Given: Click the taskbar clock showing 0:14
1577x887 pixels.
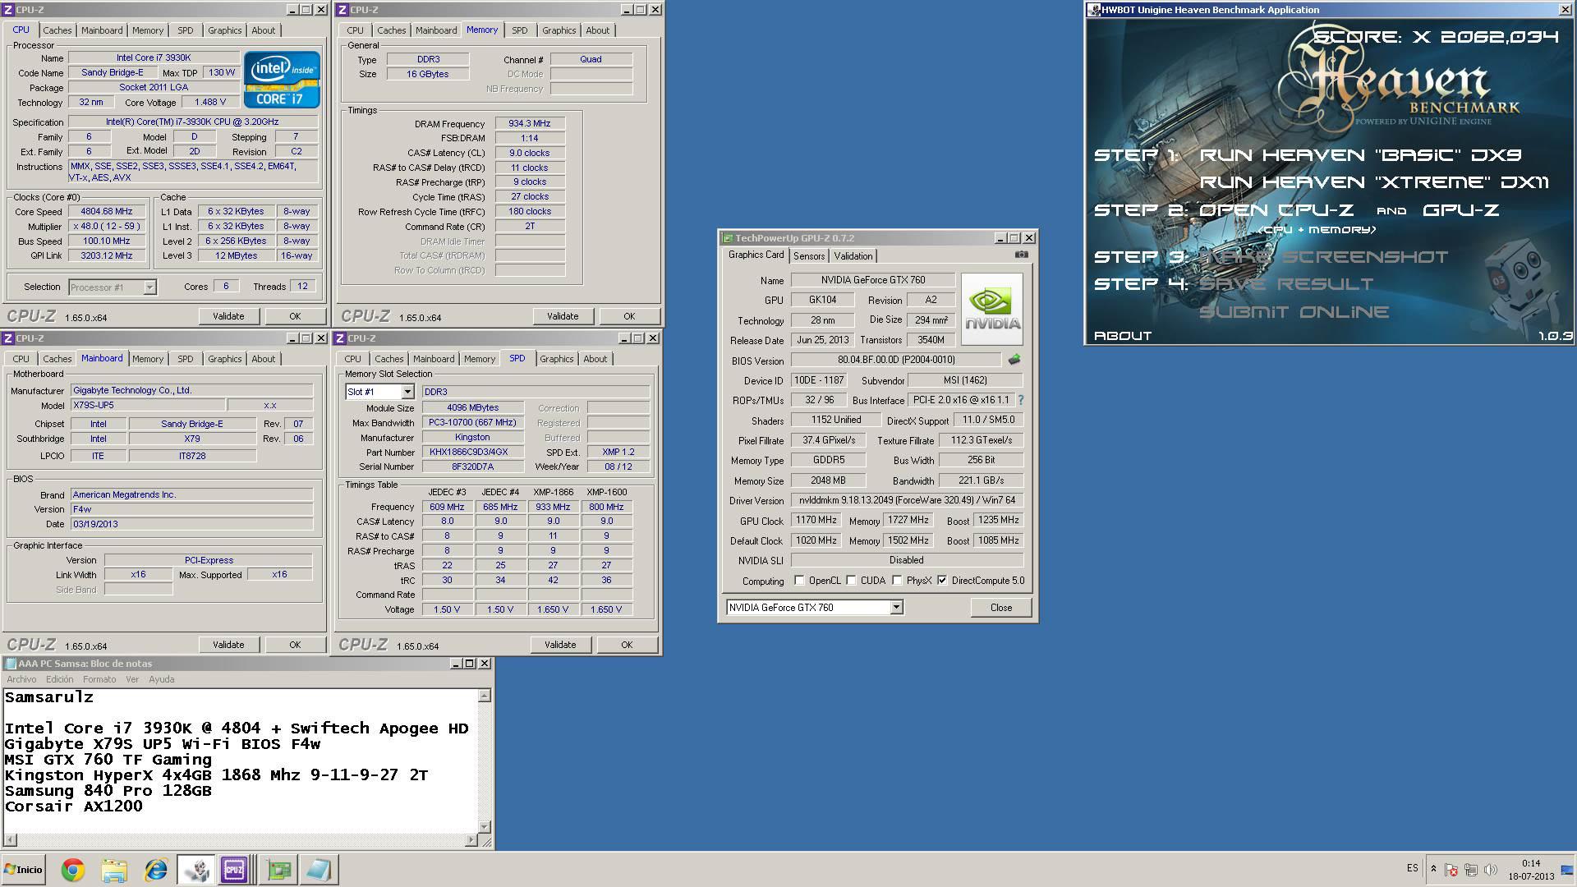Looking at the screenshot, I should tap(1531, 870).
